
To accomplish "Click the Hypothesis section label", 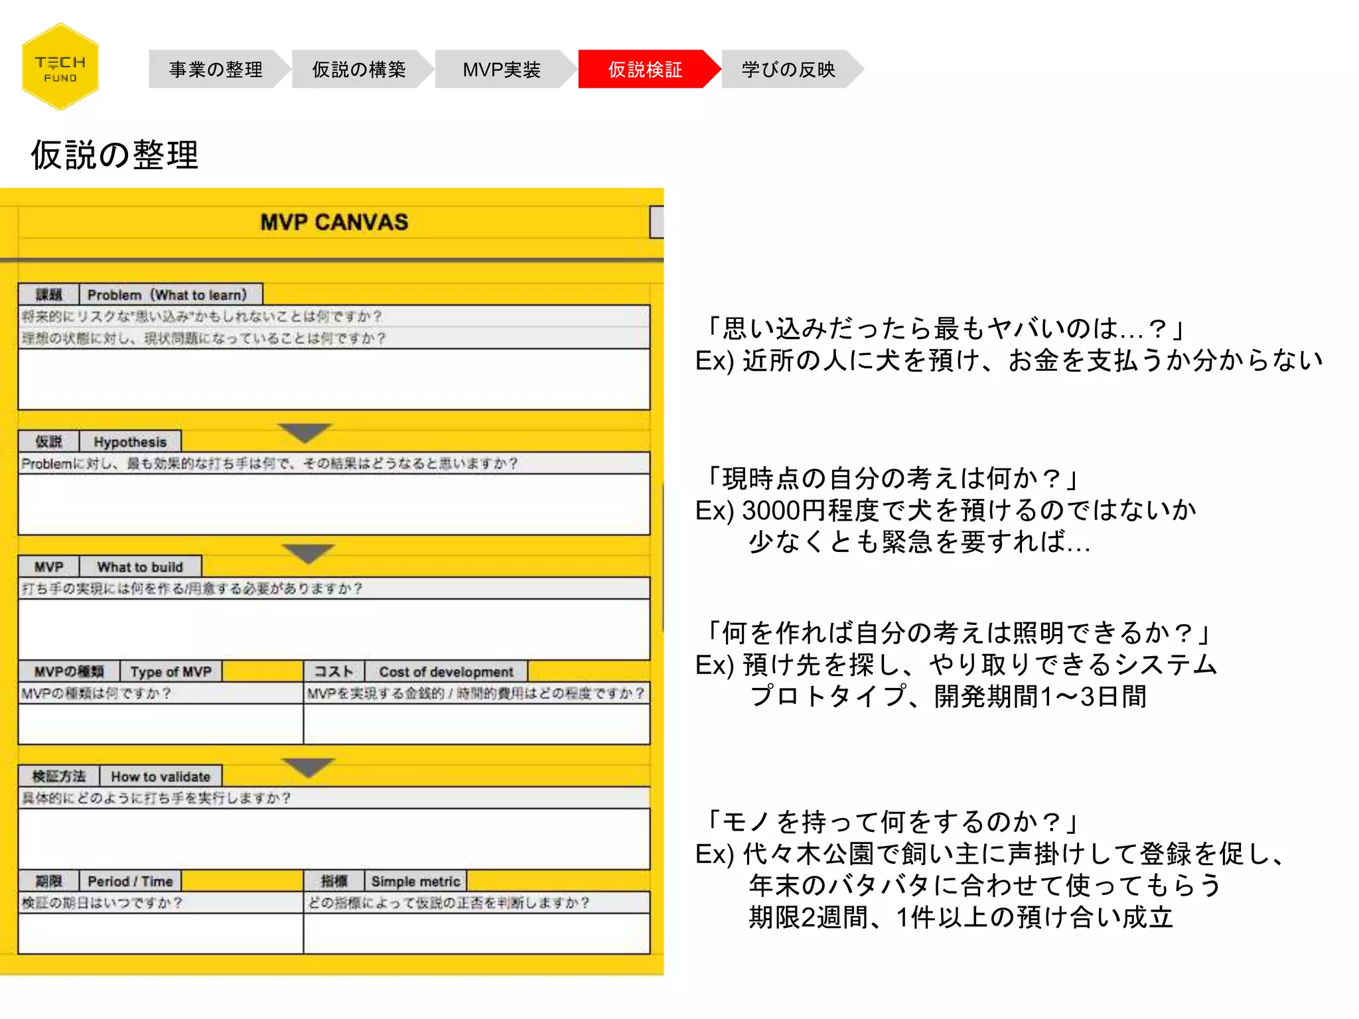I will tap(130, 442).
